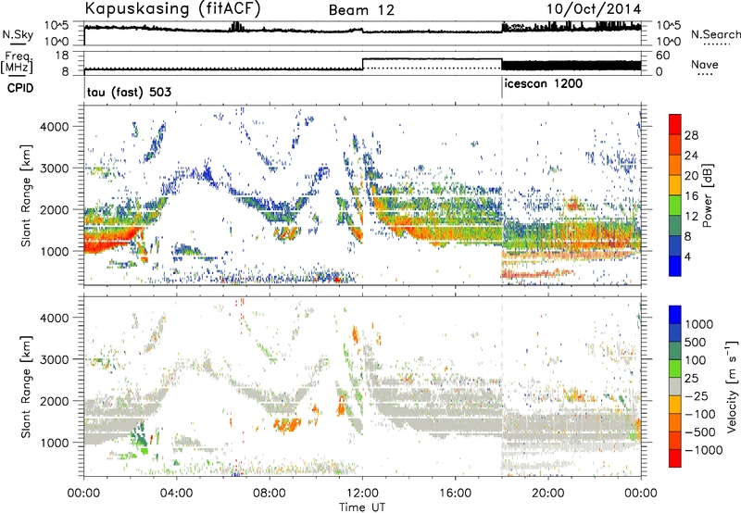Click the 60 tick on Nave axis

click(x=663, y=56)
